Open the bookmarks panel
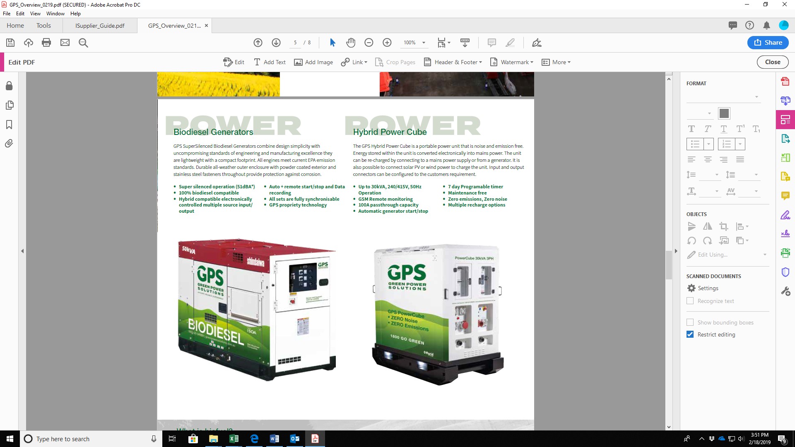This screenshot has height=447, width=795. (x=9, y=125)
